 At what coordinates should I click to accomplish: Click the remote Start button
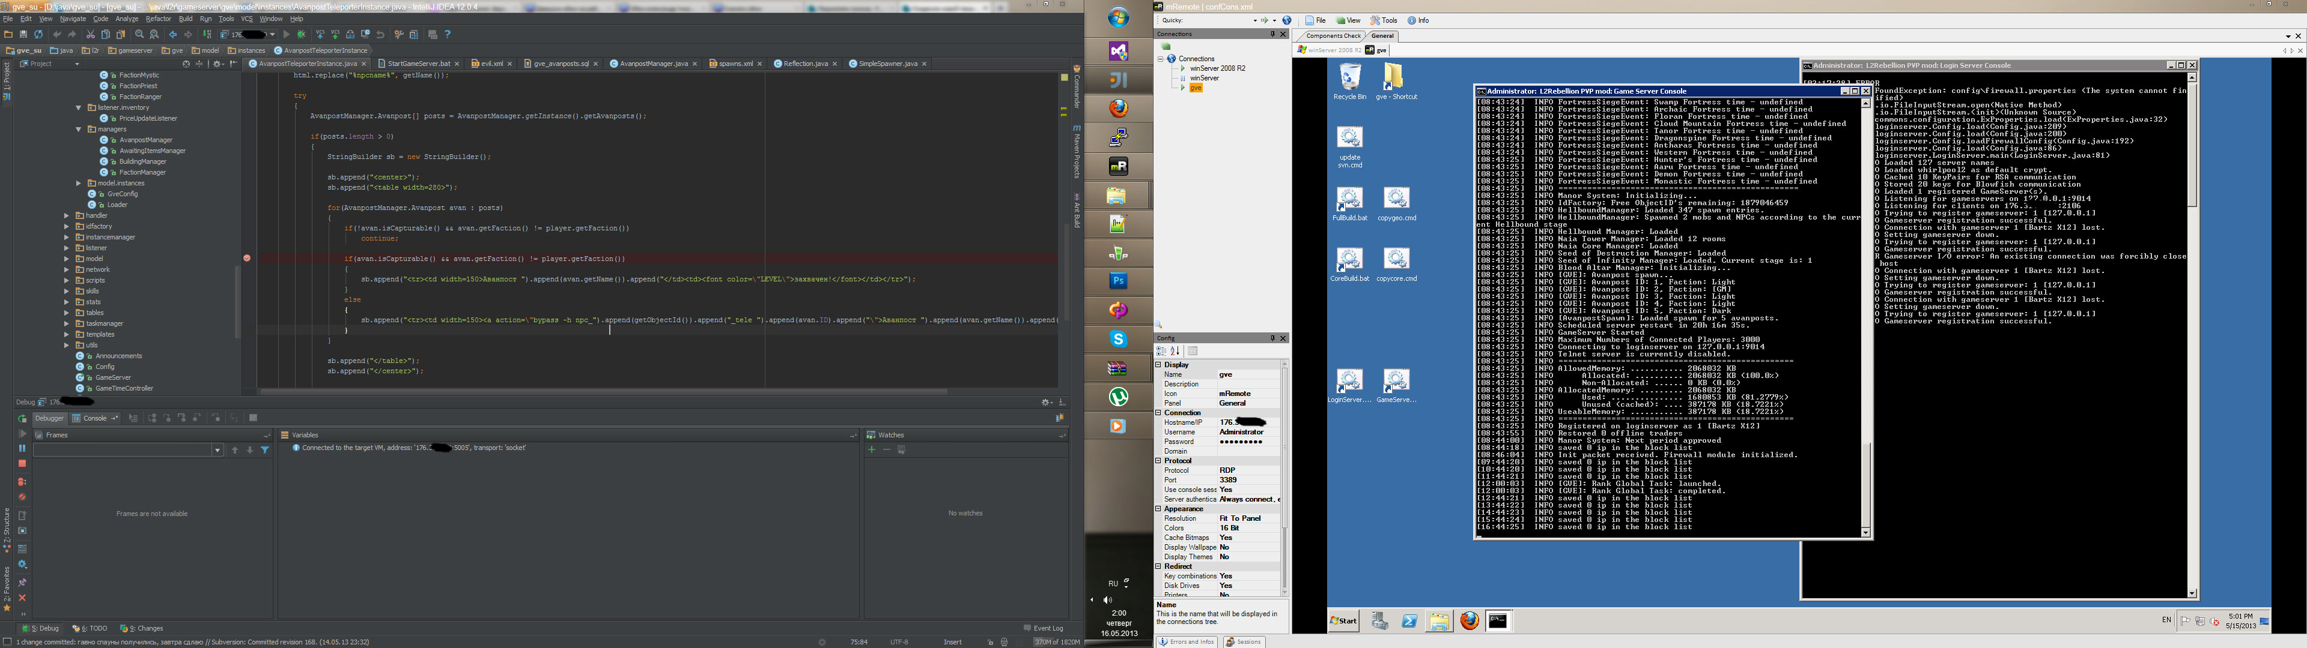[1343, 620]
